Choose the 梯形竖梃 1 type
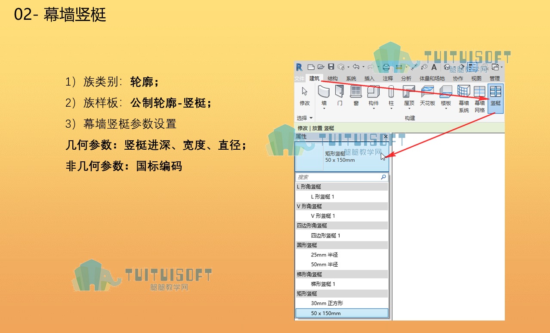The height and width of the screenshot is (333, 550). (x=342, y=284)
